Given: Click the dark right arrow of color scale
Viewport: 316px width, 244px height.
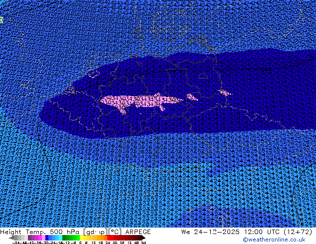Looking at the screenshot, I should point(143,238).
